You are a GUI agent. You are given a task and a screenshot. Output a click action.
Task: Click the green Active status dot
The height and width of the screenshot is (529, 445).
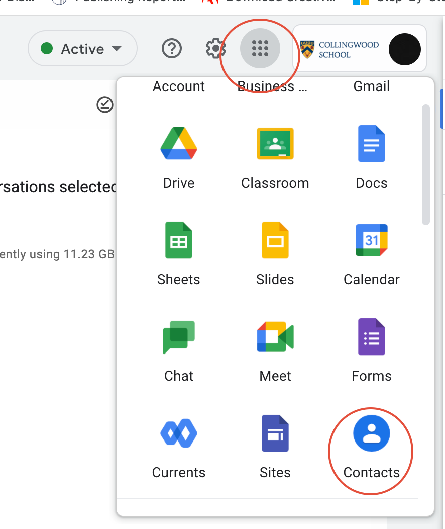(47, 48)
